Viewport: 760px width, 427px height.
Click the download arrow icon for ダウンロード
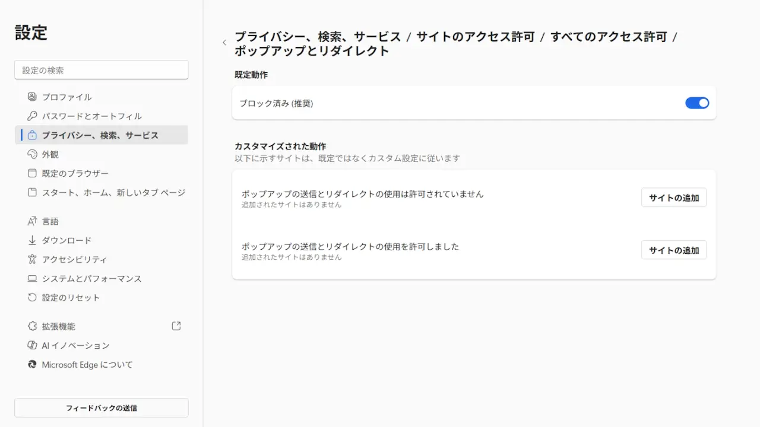pos(32,240)
